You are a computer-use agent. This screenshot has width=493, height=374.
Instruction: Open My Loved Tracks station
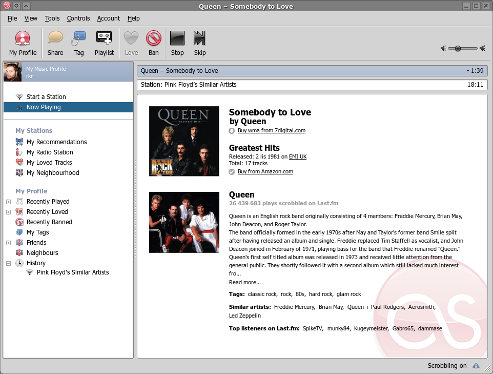pos(49,163)
